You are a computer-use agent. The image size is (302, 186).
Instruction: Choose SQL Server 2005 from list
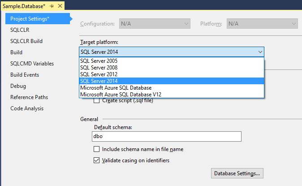(x=99, y=61)
